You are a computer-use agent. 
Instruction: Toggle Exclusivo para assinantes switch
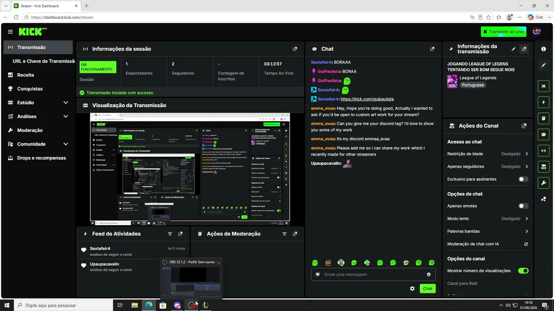523,179
